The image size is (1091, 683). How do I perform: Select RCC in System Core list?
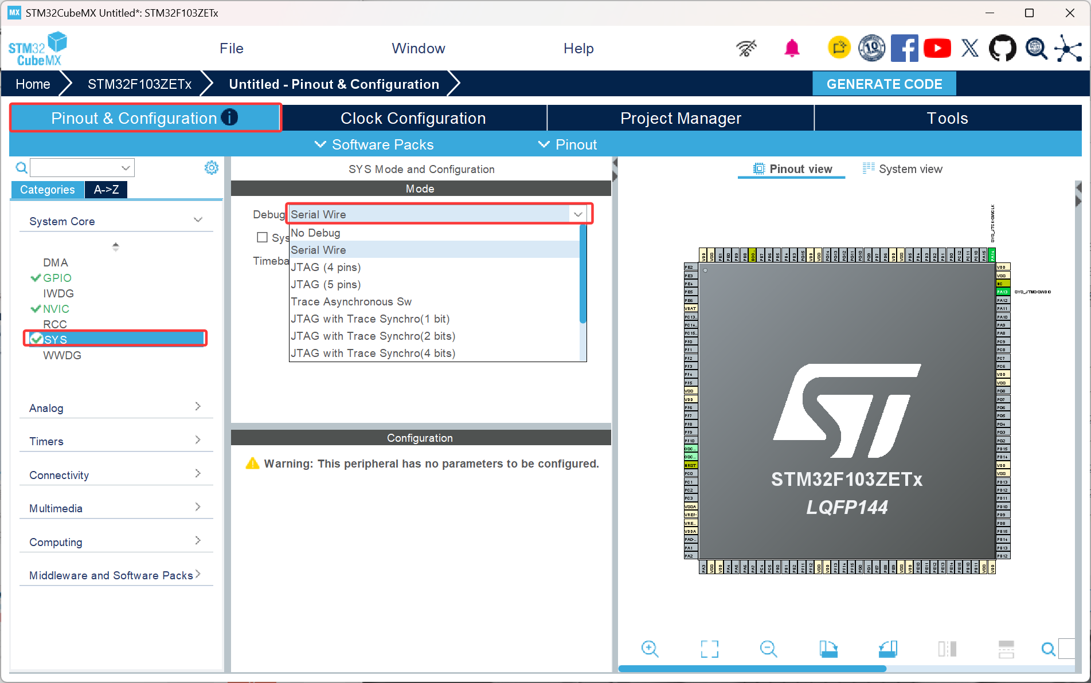coord(55,324)
